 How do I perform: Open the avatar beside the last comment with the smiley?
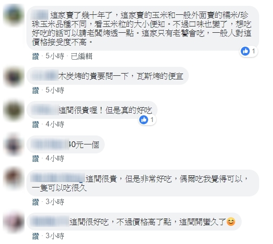[x=13, y=222]
